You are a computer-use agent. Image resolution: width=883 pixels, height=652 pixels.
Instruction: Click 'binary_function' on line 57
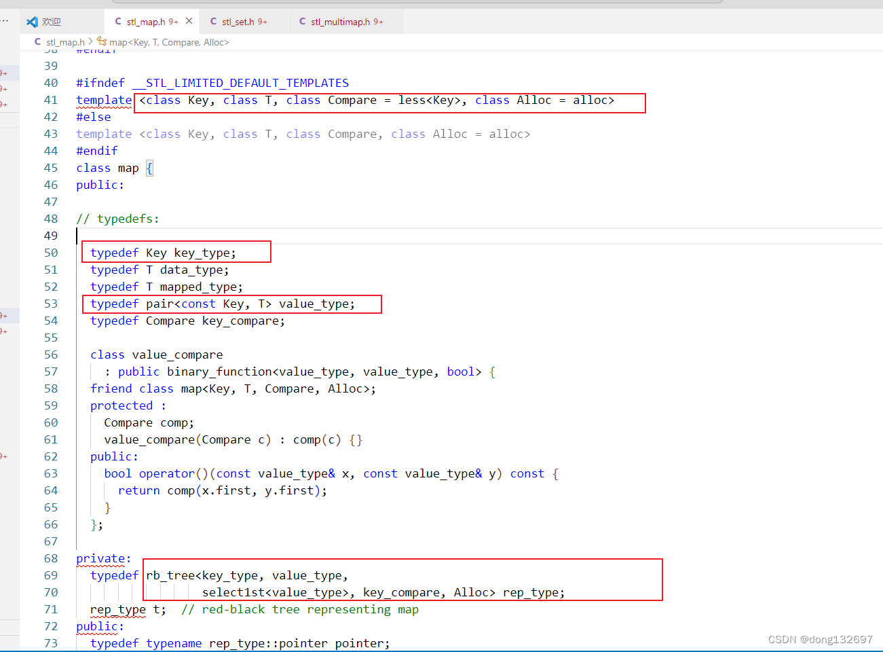219,372
